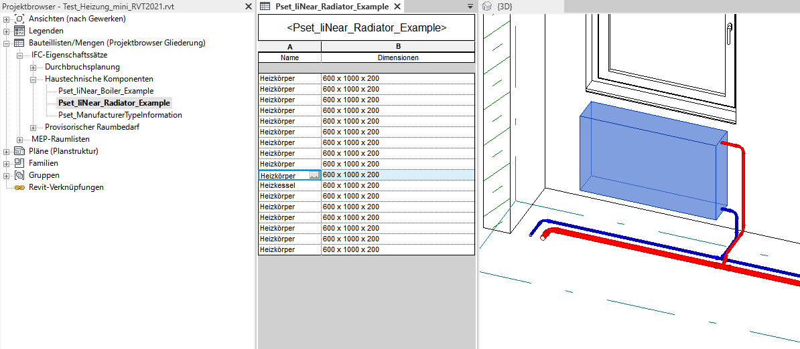Click the Familien folder icon
This screenshot has width=800, height=349.
coord(19,163)
